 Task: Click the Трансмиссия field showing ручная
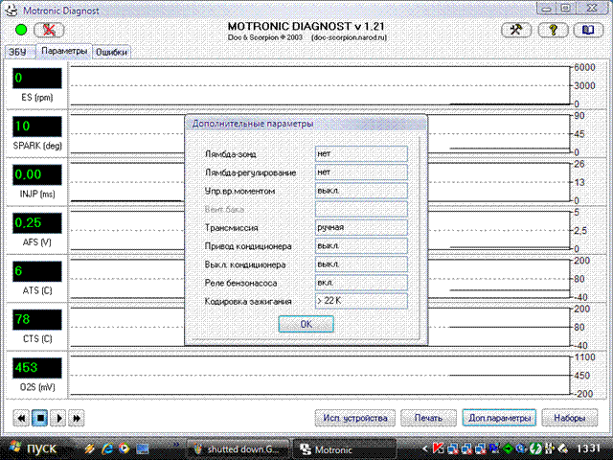pos(361,227)
